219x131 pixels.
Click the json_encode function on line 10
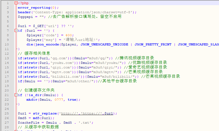point(47,44)
